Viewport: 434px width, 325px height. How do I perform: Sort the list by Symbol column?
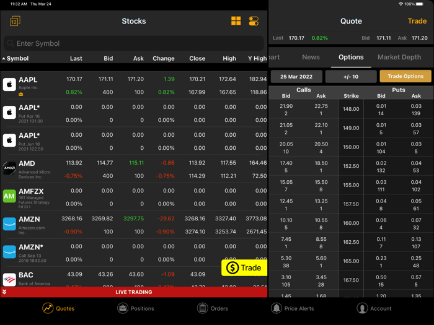point(17,59)
